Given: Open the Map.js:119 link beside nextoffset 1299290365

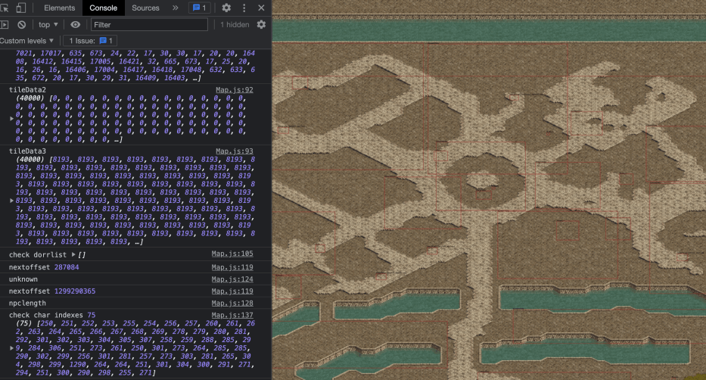Looking at the screenshot, I should pyautogui.click(x=232, y=291).
